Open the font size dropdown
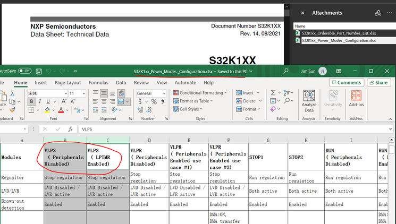 click(x=83, y=93)
